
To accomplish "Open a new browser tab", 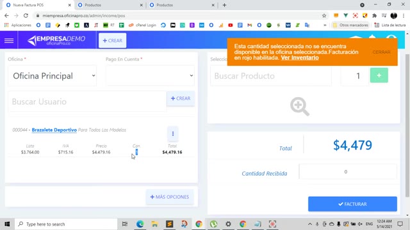I will point(224,5).
